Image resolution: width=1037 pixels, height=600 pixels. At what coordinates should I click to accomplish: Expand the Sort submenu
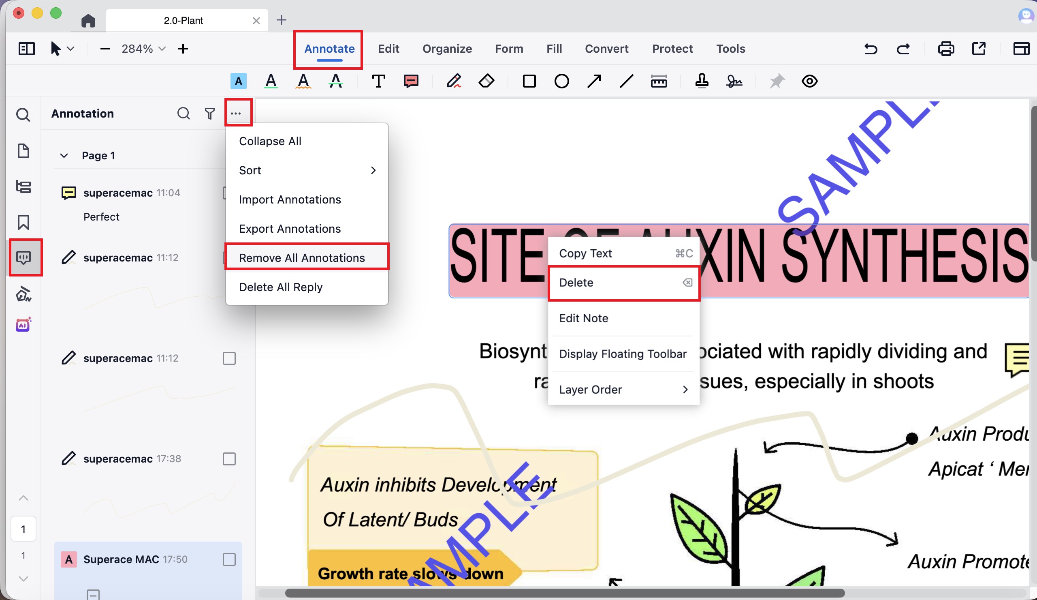(307, 170)
